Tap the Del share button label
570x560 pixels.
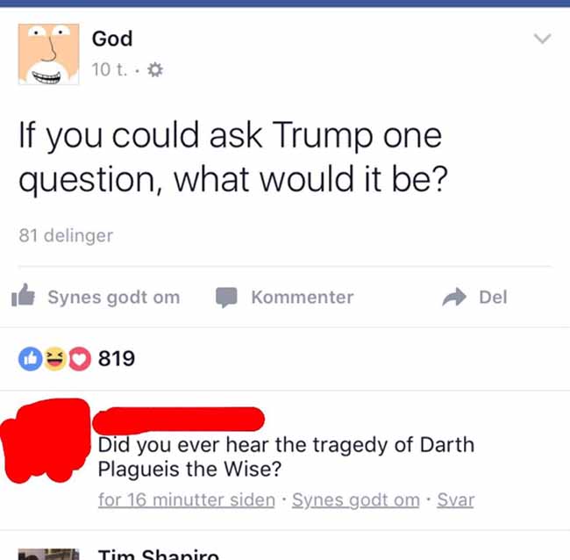click(x=493, y=297)
